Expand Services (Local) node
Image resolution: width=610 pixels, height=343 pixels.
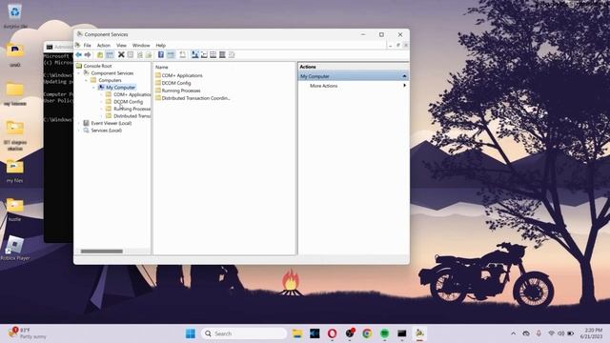point(79,131)
